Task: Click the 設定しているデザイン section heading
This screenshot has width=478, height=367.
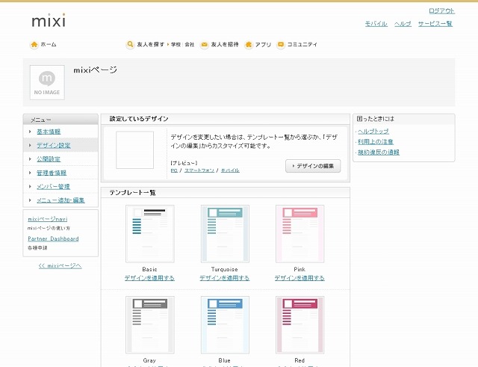Action: (x=139, y=119)
